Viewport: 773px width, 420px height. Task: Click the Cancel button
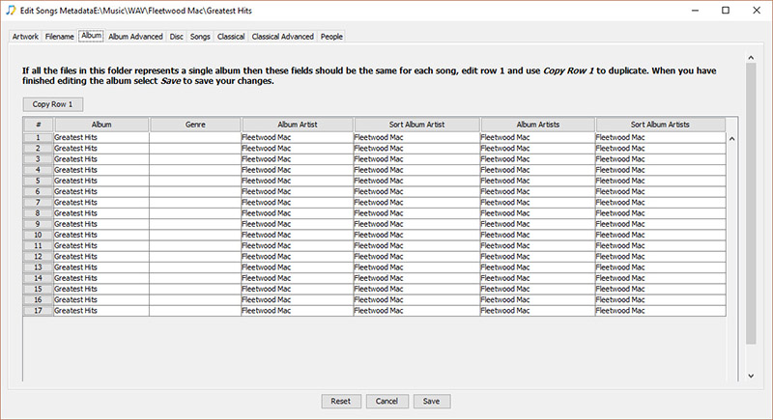[x=387, y=402]
